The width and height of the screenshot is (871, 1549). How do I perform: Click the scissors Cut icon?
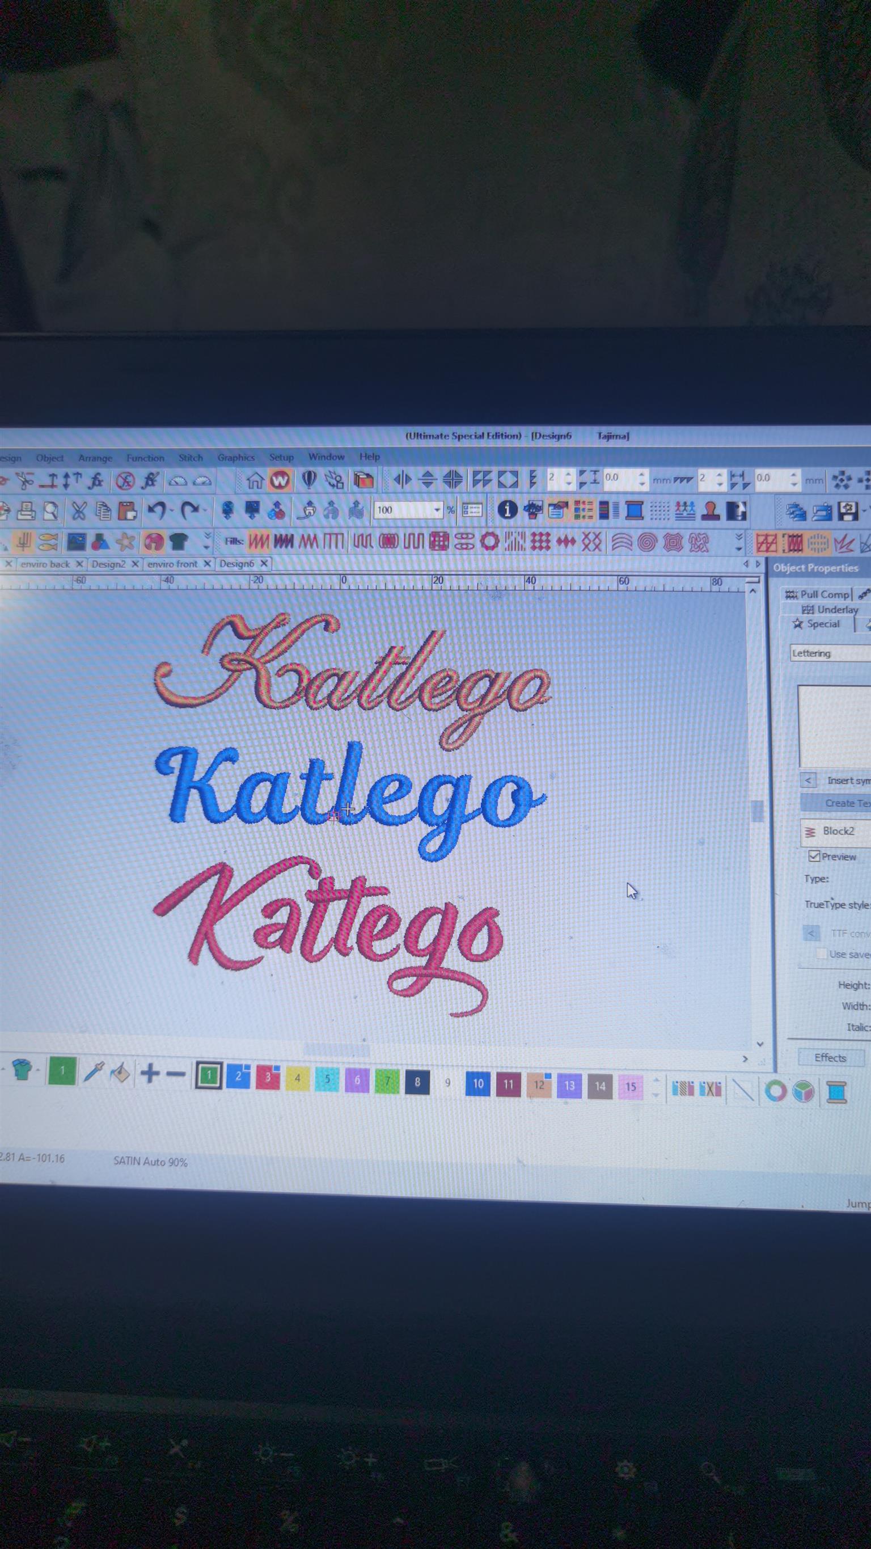(x=79, y=511)
